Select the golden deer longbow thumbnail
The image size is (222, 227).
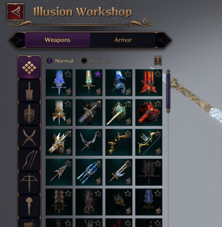point(119,142)
